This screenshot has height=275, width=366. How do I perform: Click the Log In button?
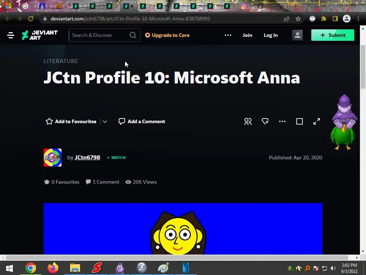pyautogui.click(x=271, y=35)
